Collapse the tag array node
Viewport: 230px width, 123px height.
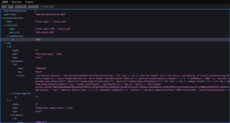pos(5,43)
